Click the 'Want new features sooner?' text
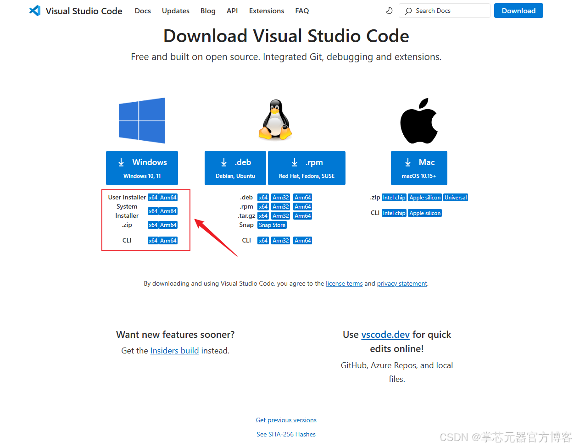The width and height of the screenshot is (574, 447). pos(175,335)
